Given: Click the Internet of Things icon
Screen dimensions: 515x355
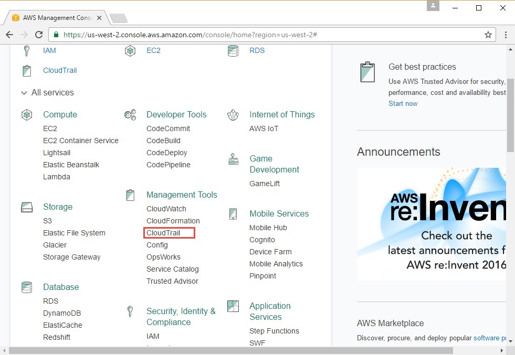Looking at the screenshot, I should coord(233,115).
